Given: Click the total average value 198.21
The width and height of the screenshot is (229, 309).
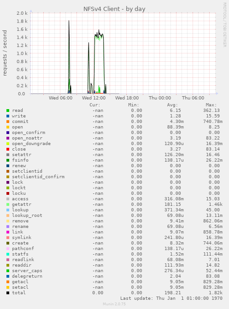Looking at the screenshot, I should [173, 292].
